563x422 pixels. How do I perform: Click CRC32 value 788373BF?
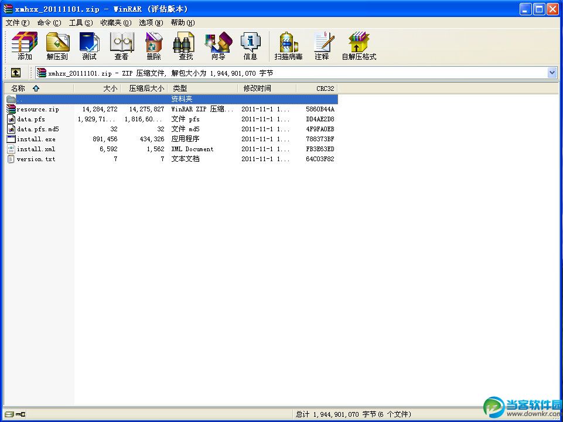point(320,139)
